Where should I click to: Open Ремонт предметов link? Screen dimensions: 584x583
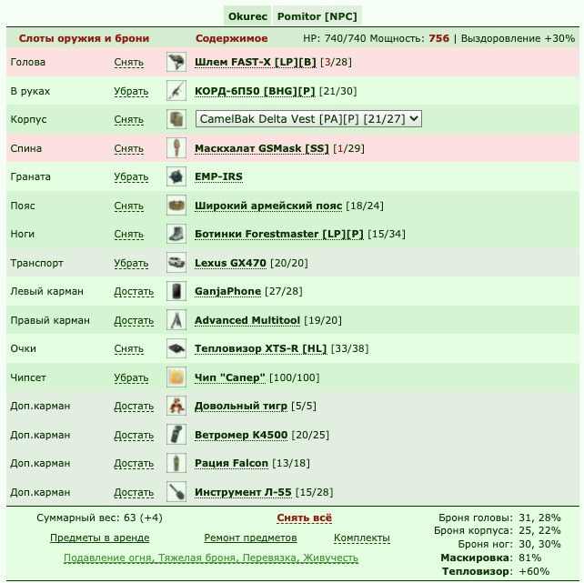pyautogui.click(x=250, y=538)
